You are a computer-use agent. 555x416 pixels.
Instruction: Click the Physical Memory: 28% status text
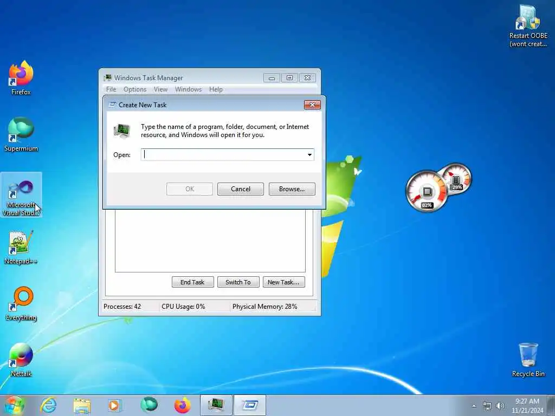(264, 307)
